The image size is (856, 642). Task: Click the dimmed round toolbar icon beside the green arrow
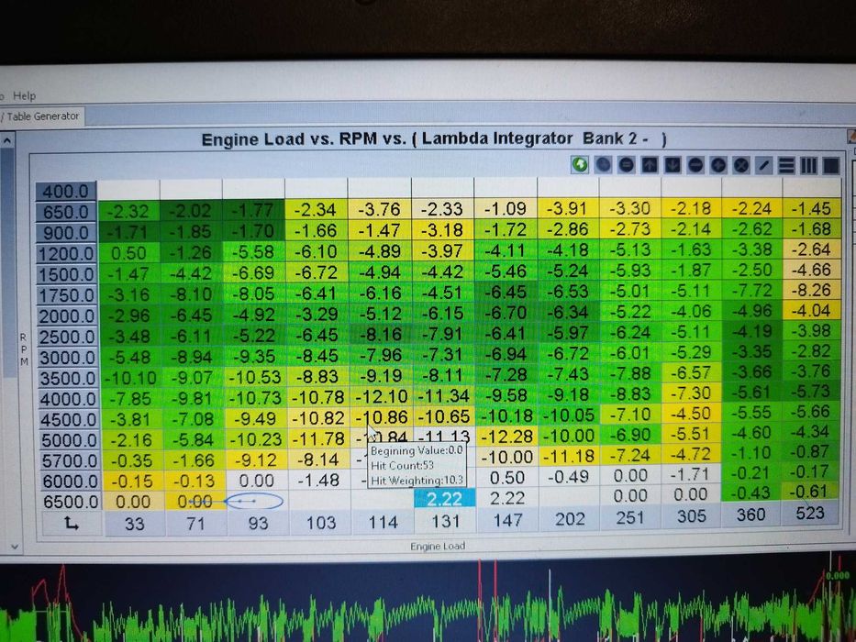coord(604,165)
